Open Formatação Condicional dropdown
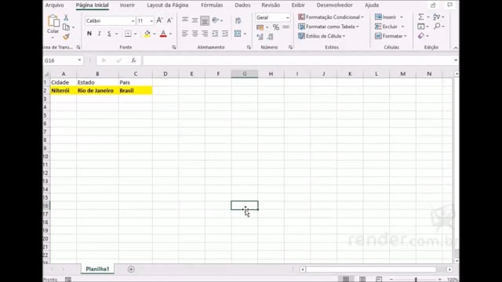 point(331,17)
